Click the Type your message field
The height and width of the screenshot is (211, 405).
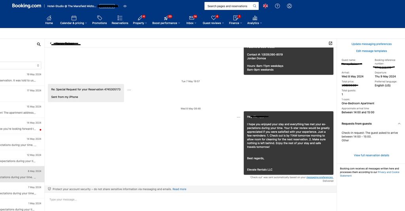click(x=190, y=200)
